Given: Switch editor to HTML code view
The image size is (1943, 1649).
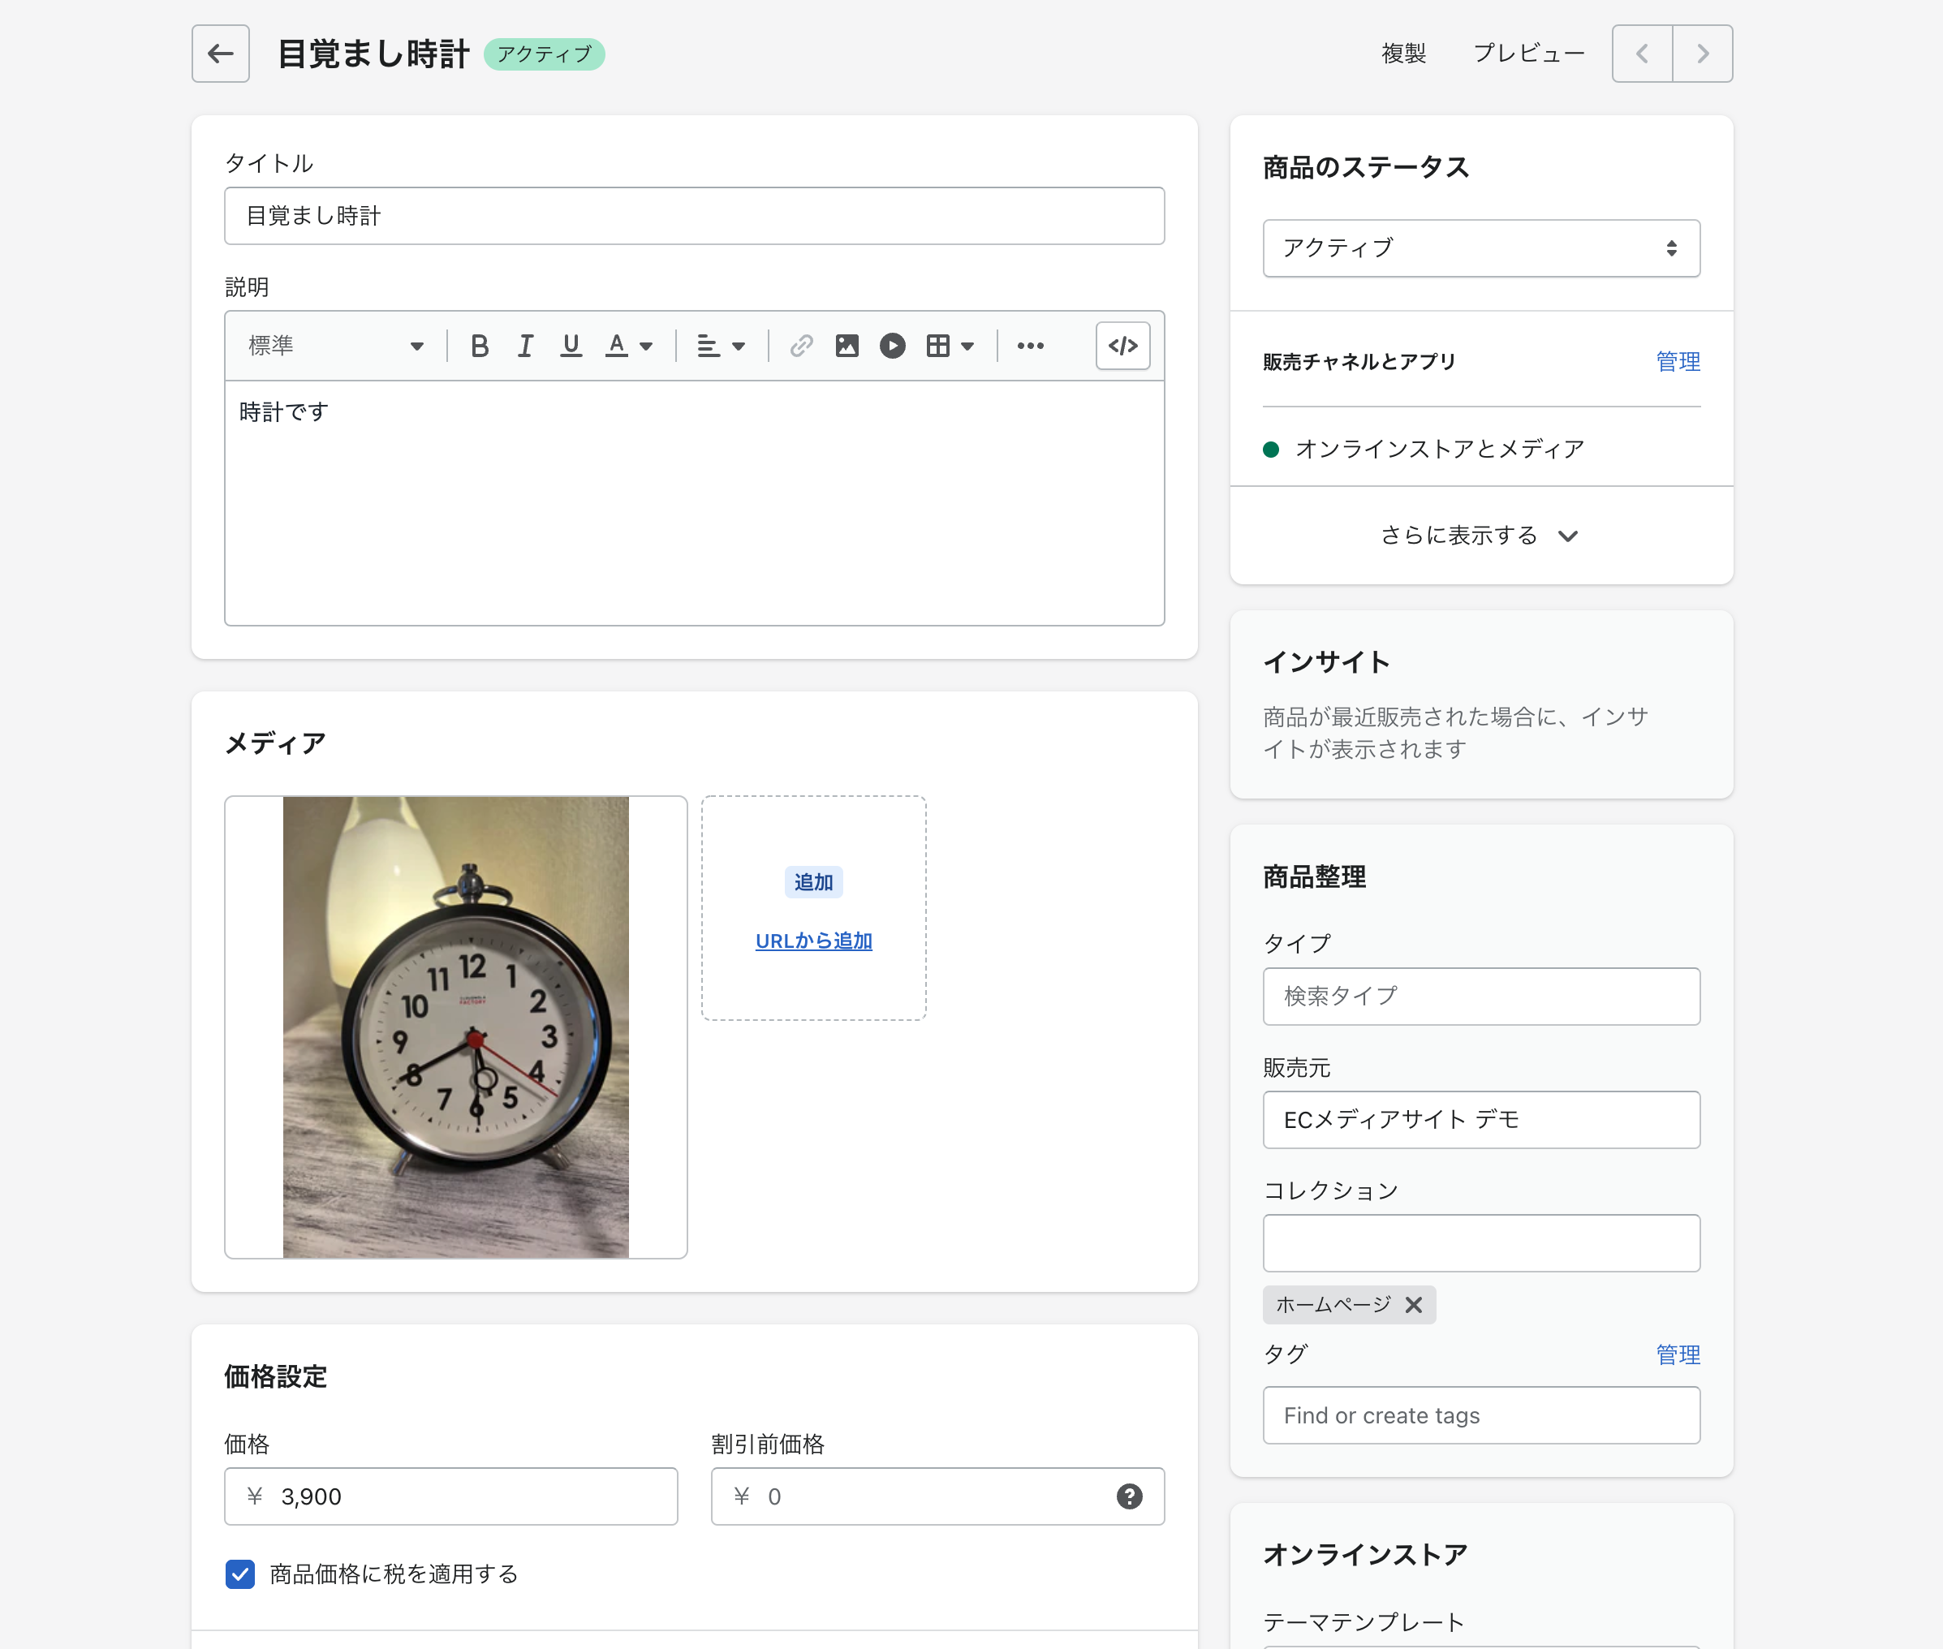Looking at the screenshot, I should [1122, 346].
